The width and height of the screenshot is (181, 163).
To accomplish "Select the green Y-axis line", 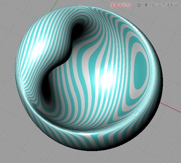I will coord(54,6).
